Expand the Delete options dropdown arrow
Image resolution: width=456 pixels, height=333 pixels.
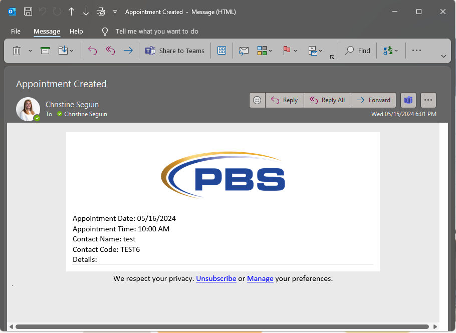[30, 51]
